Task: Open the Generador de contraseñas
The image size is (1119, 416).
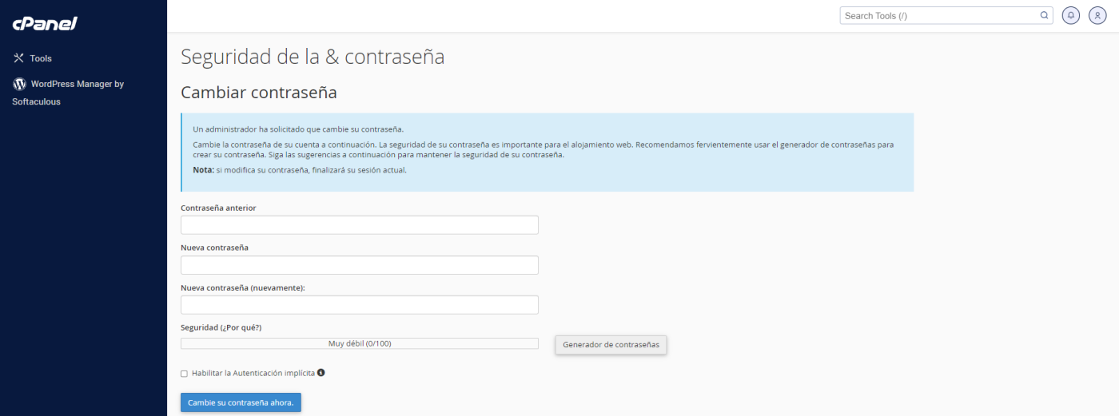Action: (611, 345)
